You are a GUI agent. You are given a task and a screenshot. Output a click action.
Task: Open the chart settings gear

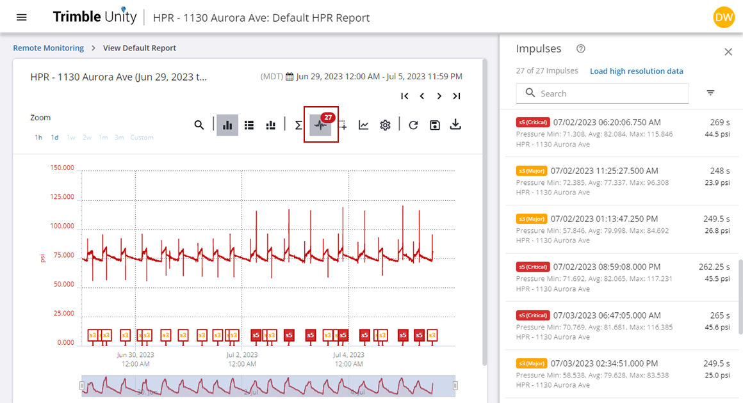point(385,125)
